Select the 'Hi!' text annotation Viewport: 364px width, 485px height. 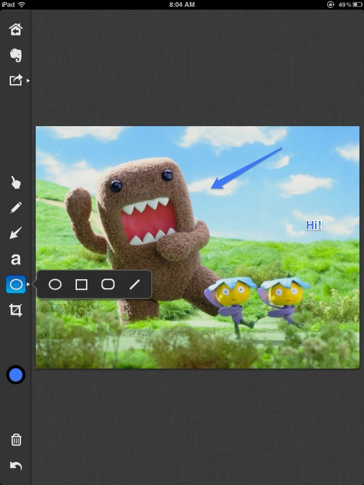(x=314, y=225)
